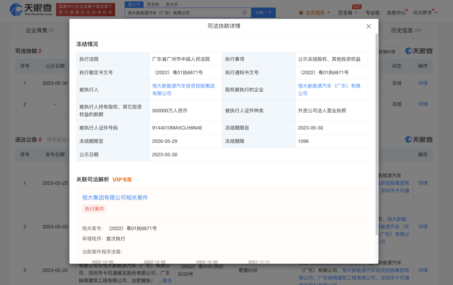Select the 查老板 search tab
The height and width of the screenshot is (285, 453).
[x=153, y=4]
